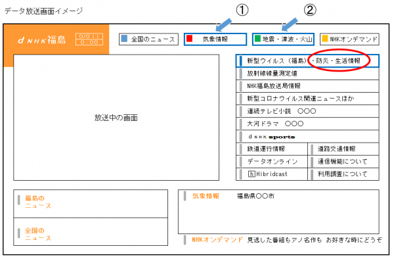
Task: Open 通信機能について menu item
Action: [x=343, y=162]
